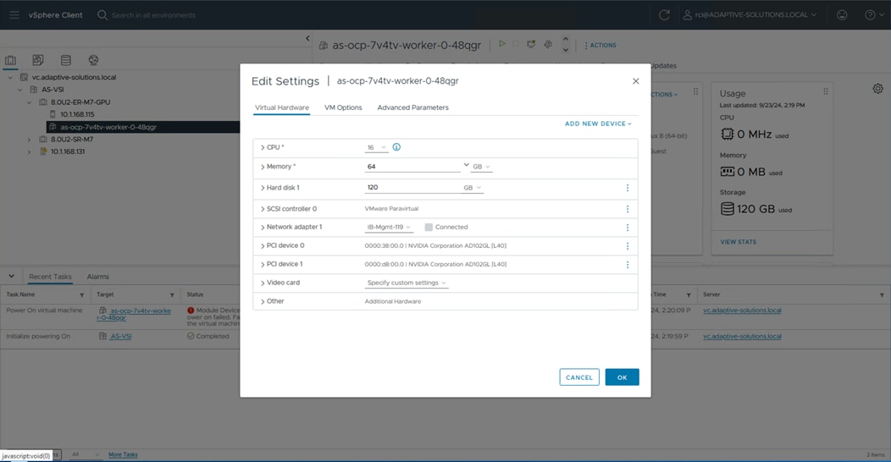Expand the 10.1.168.131 tree node
This screenshot has width=891, height=462.
coord(30,152)
